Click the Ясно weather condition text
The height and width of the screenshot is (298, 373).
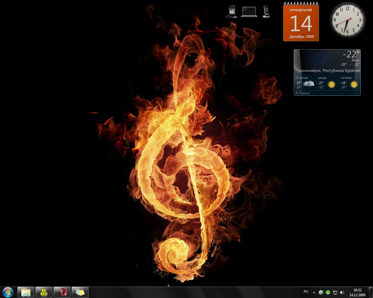point(356,60)
